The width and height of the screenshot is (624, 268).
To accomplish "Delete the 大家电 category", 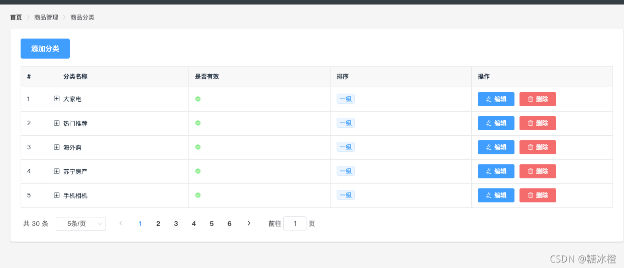I will [538, 99].
